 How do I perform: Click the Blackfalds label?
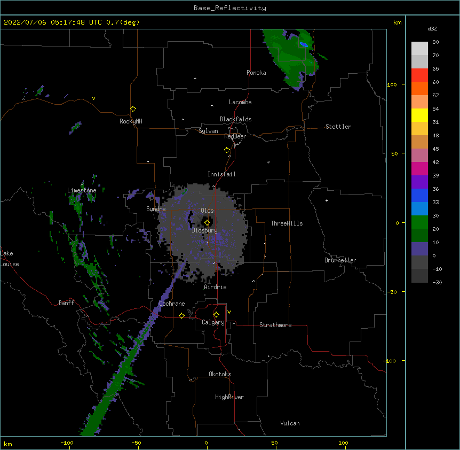tap(235, 119)
